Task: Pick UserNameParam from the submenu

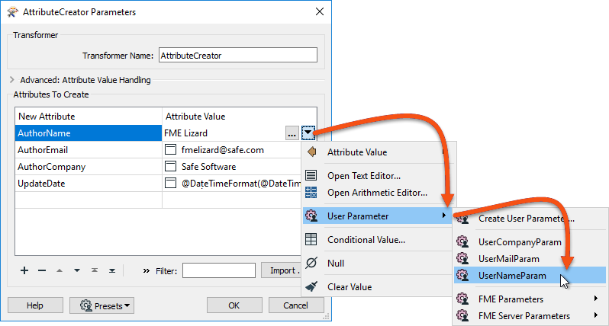Action: [512, 276]
